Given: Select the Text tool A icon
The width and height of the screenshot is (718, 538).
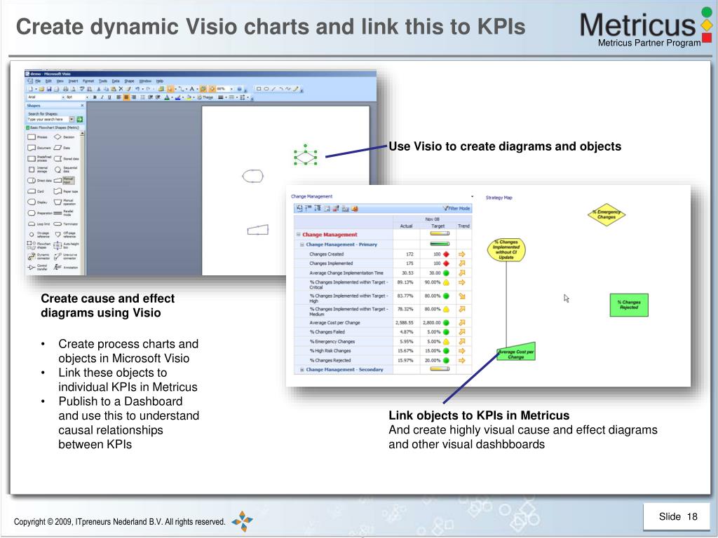Looking at the screenshot, I should (x=192, y=89).
